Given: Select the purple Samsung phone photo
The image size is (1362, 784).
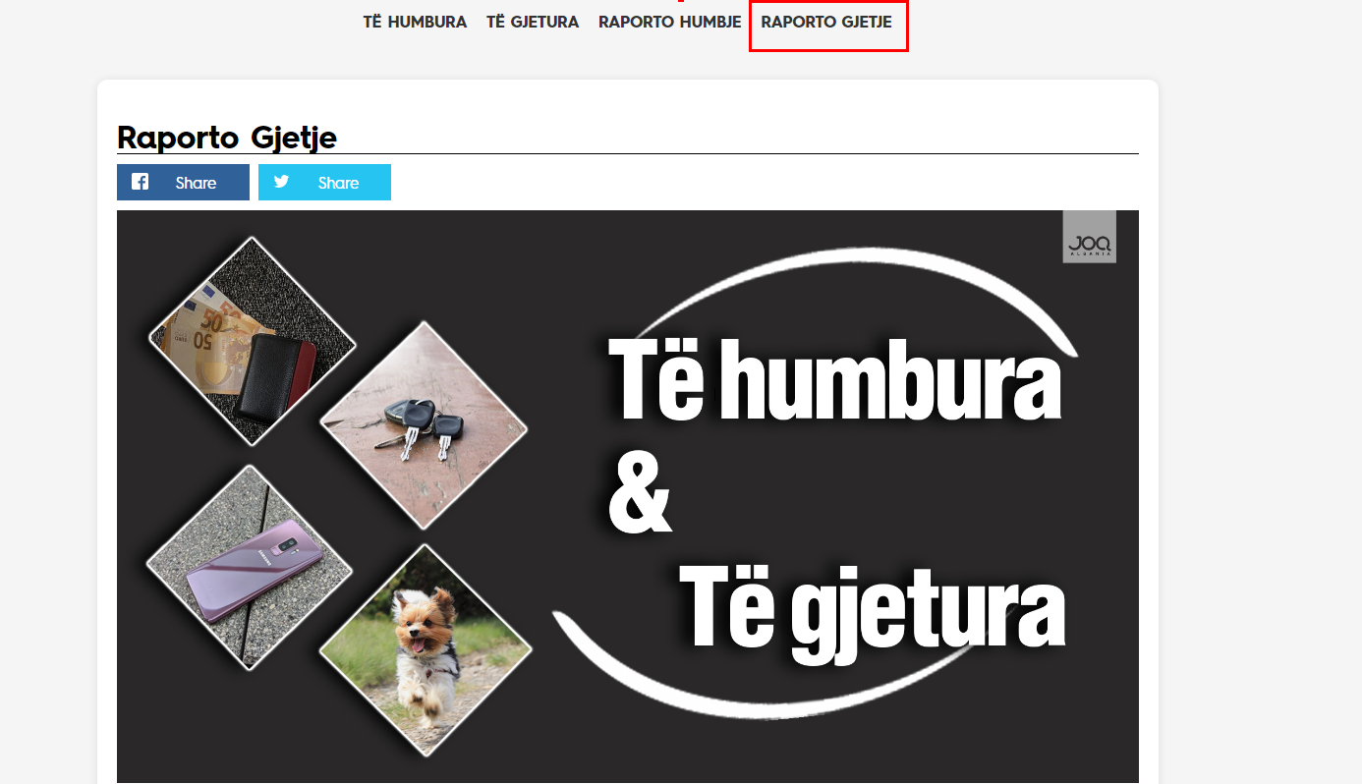Looking at the screenshot, I should click(x=249, y=568).
